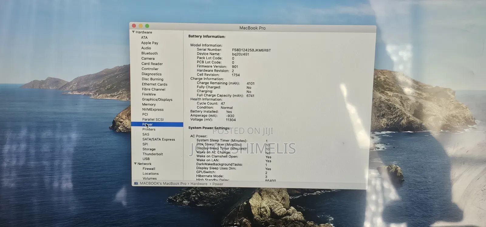Image resolution: width=486 pixels, height=227 pixels.
Task: Click Condition value Normal
Action: (x=227, y=108)
